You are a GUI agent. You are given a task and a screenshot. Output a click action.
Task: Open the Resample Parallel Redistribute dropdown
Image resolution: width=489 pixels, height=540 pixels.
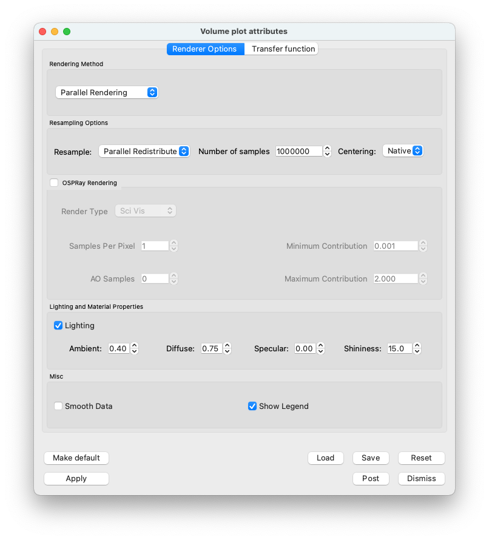coord(144,151)
